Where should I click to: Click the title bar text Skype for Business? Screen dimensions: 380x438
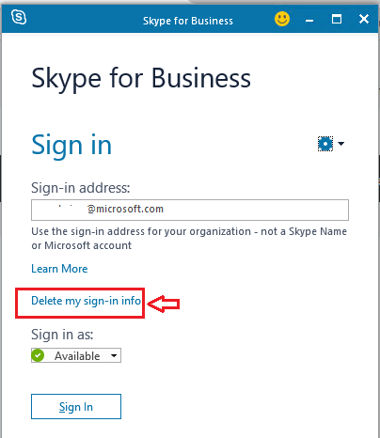pyautogui.click(x=188, y=21)
